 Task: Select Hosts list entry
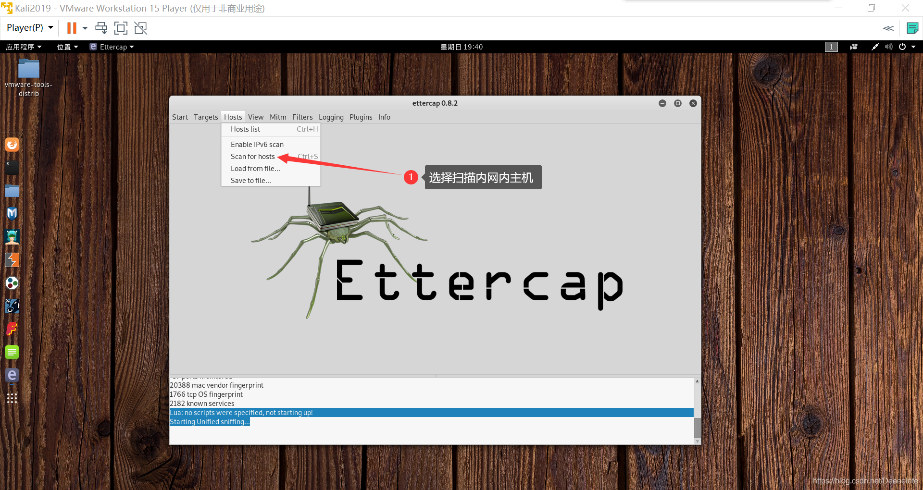pos(271,129)
